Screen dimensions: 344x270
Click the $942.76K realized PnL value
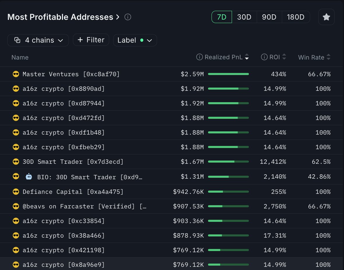coord(188,192)
